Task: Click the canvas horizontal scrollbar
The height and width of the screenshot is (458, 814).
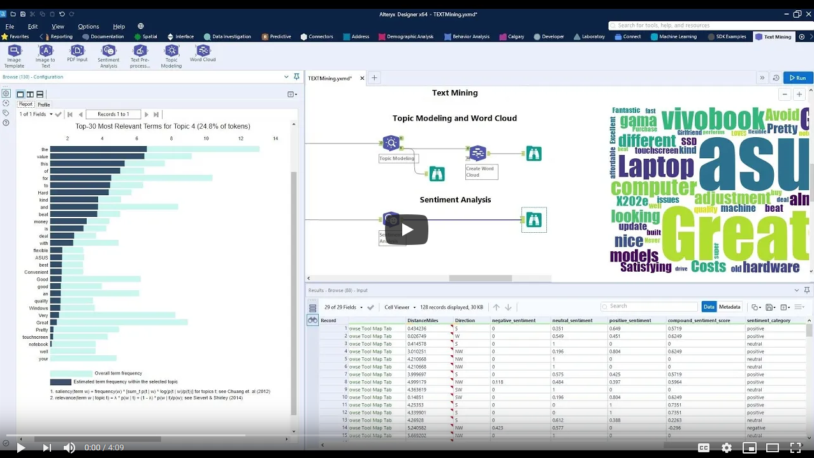Action: [x=481, y=278]
